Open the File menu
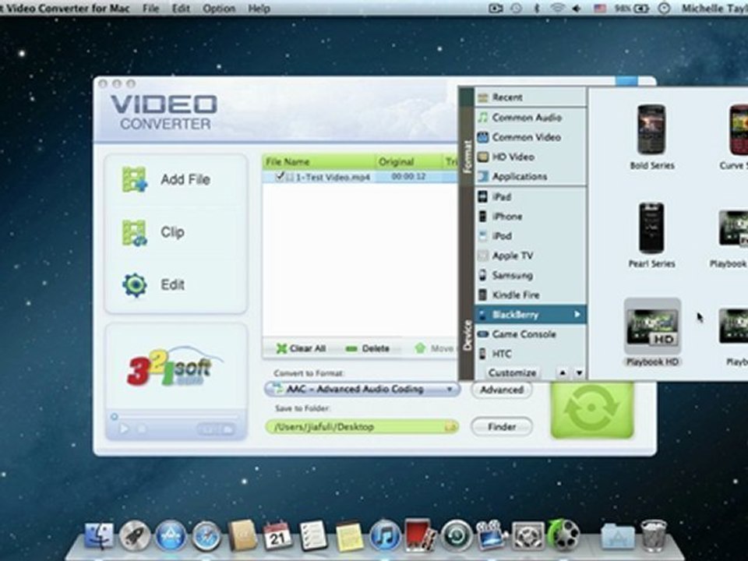 pyautogui.click(x=150, y=8)
